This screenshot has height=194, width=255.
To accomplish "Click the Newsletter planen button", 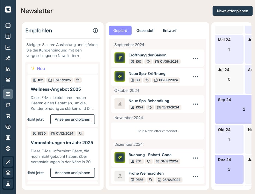I will (232, 11).
